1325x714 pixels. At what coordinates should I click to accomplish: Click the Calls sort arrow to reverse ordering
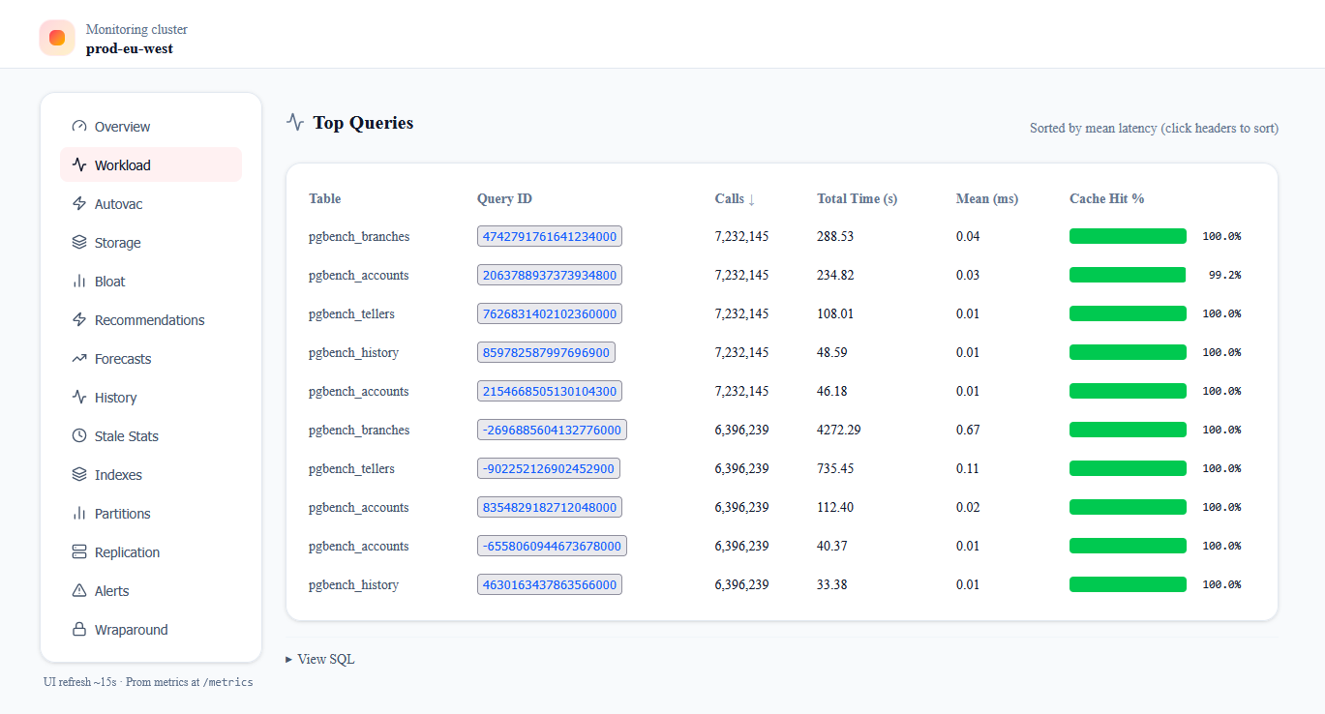click(750, 198)
